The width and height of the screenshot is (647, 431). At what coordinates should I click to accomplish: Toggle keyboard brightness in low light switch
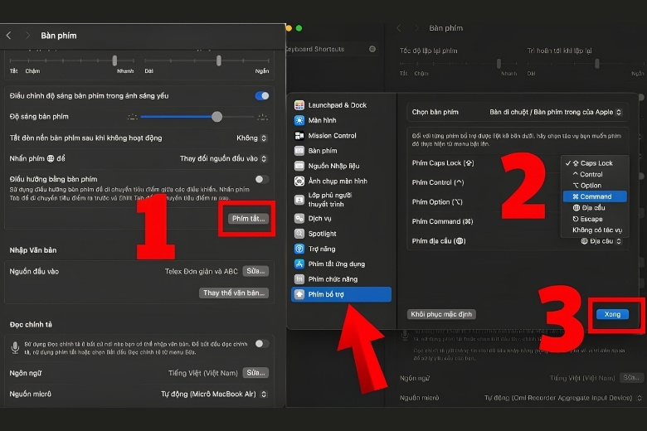coord(262,95)
